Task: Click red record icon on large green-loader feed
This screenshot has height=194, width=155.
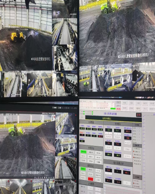Action: 54,117
